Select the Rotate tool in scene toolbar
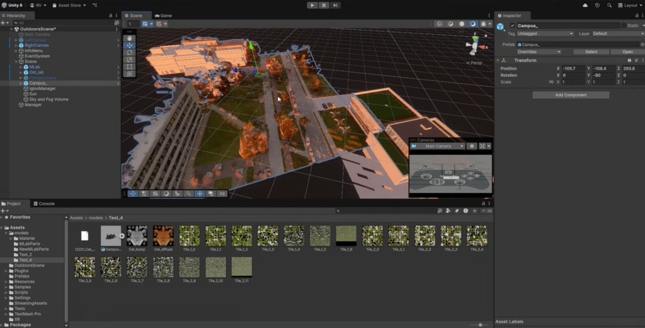 (130, 52)
